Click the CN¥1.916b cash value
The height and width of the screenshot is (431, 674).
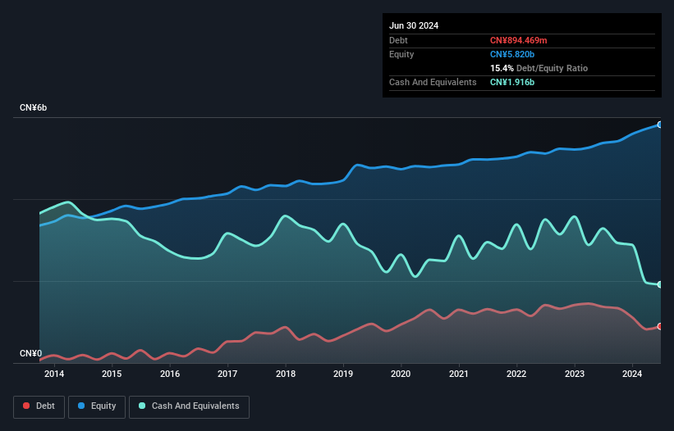pyautogui.click(x=512, y=82)
